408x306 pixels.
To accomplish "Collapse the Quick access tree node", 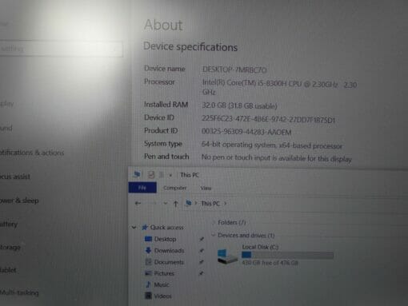I will click(134, 227).
